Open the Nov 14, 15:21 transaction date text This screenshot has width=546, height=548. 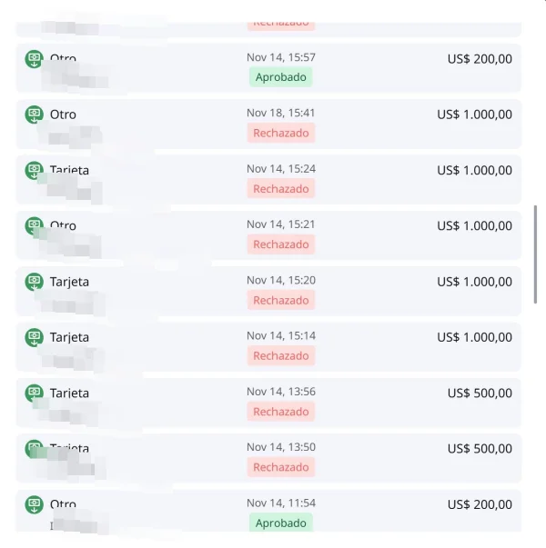(x=281, y=224)
